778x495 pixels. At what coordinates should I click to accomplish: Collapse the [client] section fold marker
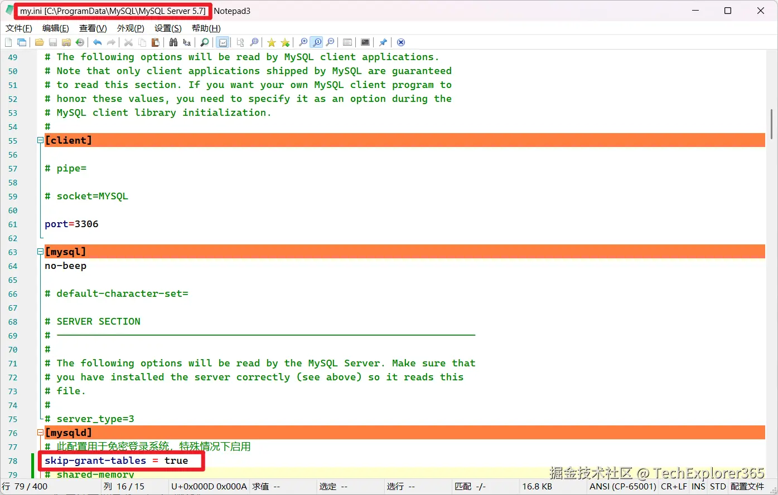click(40, 140)
